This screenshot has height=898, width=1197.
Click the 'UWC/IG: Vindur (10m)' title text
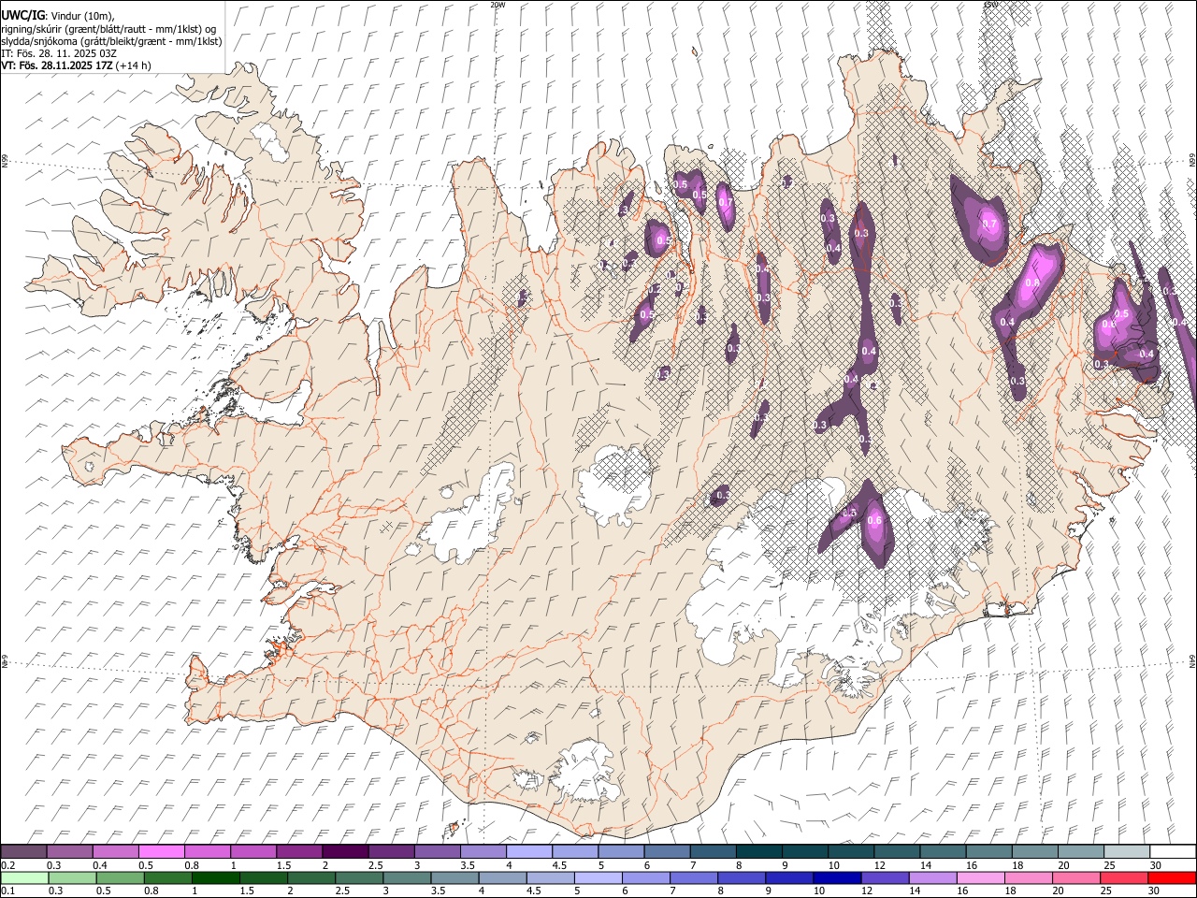pyautogui.click(x=58, y=15)
